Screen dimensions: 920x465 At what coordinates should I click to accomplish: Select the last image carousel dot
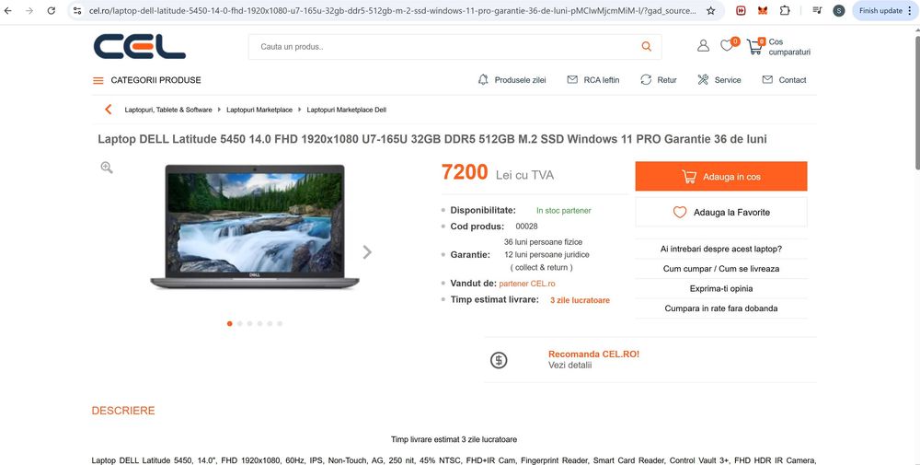pos(280,323)
